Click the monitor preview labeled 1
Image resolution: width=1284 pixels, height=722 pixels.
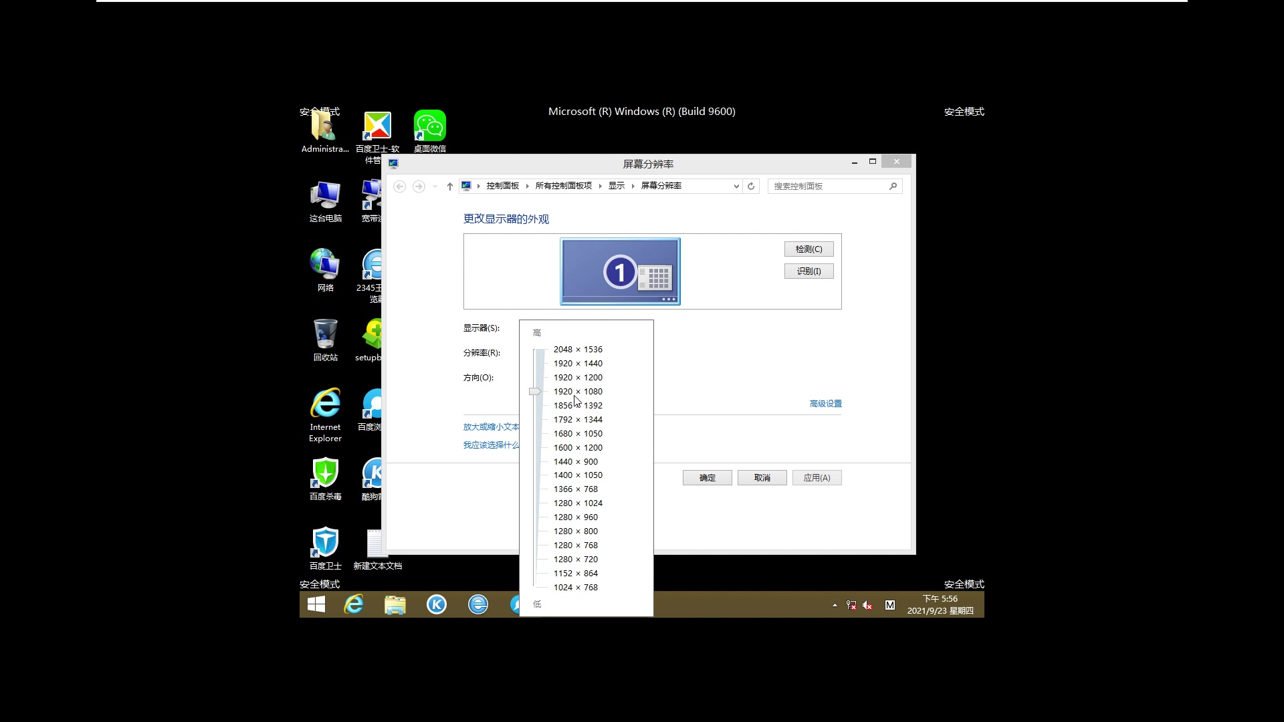point(619,271)
